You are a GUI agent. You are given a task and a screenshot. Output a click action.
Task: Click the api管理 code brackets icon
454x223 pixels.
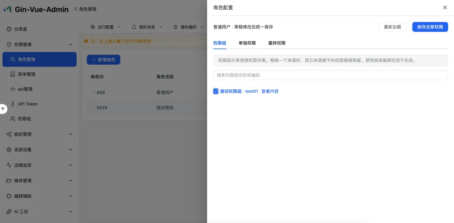pos(13,89)
